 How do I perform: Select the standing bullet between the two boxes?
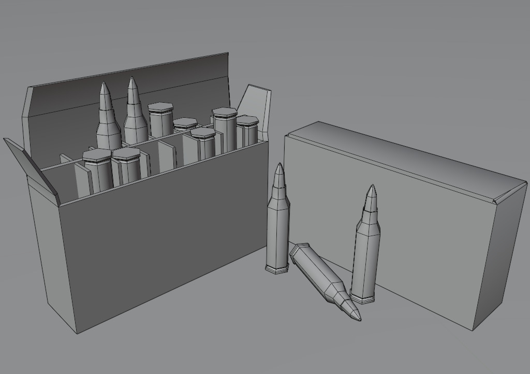coord(278,219)
